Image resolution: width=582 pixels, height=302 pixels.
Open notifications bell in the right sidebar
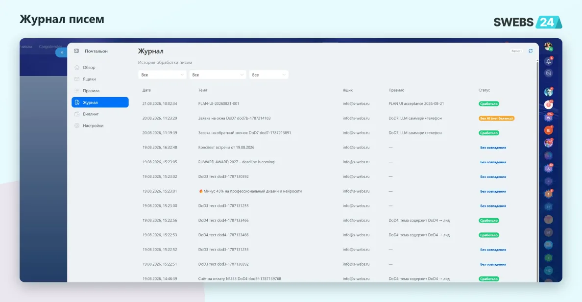(x=549, y=61)
